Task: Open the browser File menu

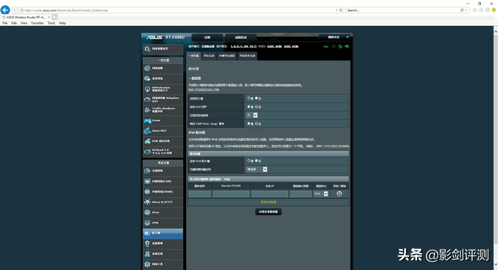Action: pyautogui.click(x=5, y=23)
